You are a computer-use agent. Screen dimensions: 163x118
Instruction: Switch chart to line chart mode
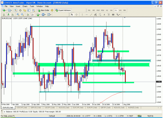tap(13, 15)
